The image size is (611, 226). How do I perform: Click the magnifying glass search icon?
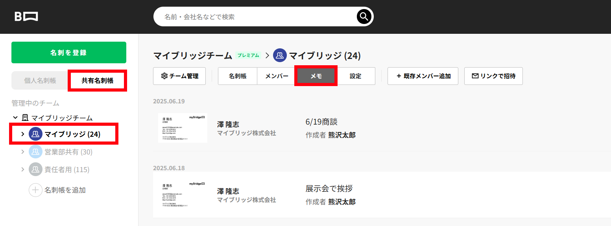tap(364, 17)
